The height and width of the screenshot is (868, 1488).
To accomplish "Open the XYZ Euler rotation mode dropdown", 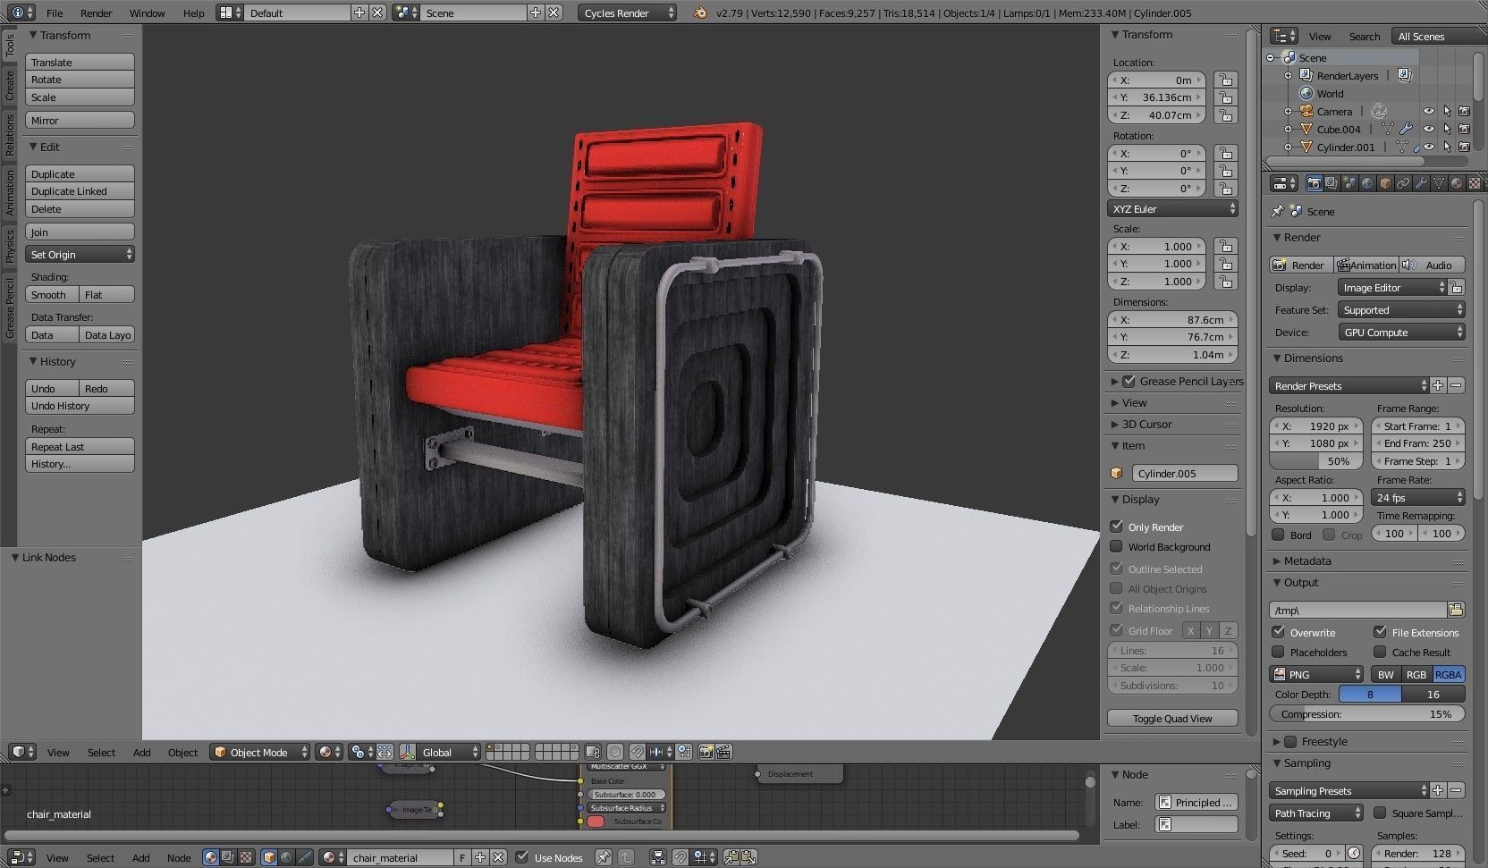I will 1172,208.
